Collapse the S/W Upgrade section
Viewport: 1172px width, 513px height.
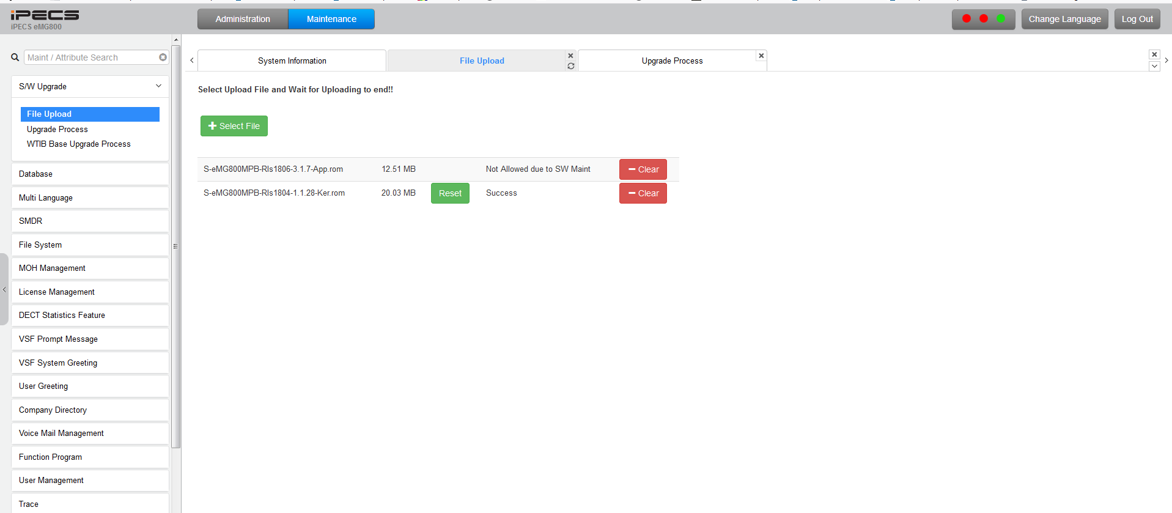(158, 86)
